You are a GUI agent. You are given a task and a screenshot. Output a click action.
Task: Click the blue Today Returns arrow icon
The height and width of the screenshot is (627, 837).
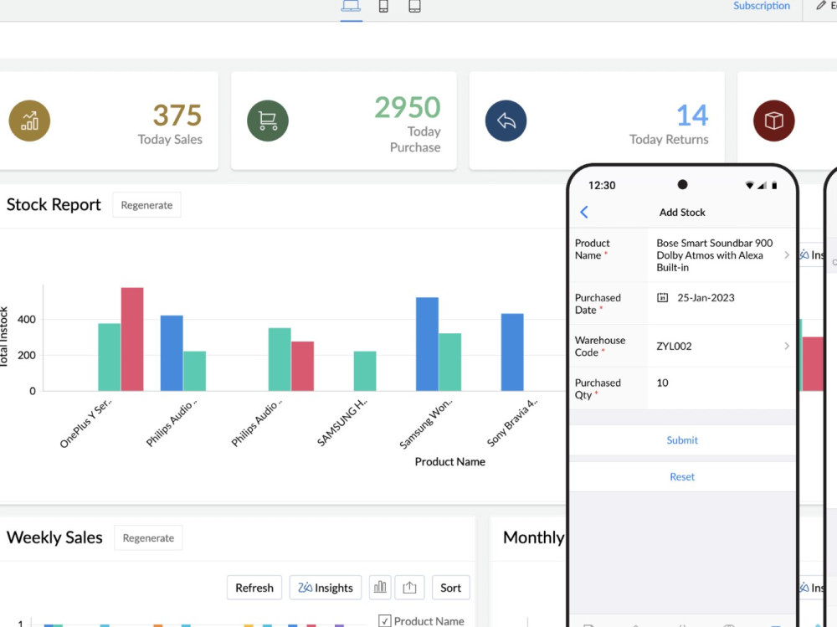point(506,121)
